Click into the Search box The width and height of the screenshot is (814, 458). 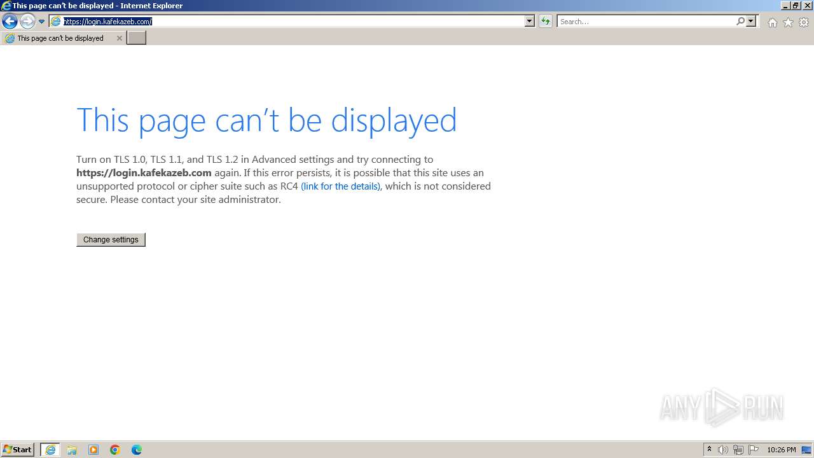[646, 22]
